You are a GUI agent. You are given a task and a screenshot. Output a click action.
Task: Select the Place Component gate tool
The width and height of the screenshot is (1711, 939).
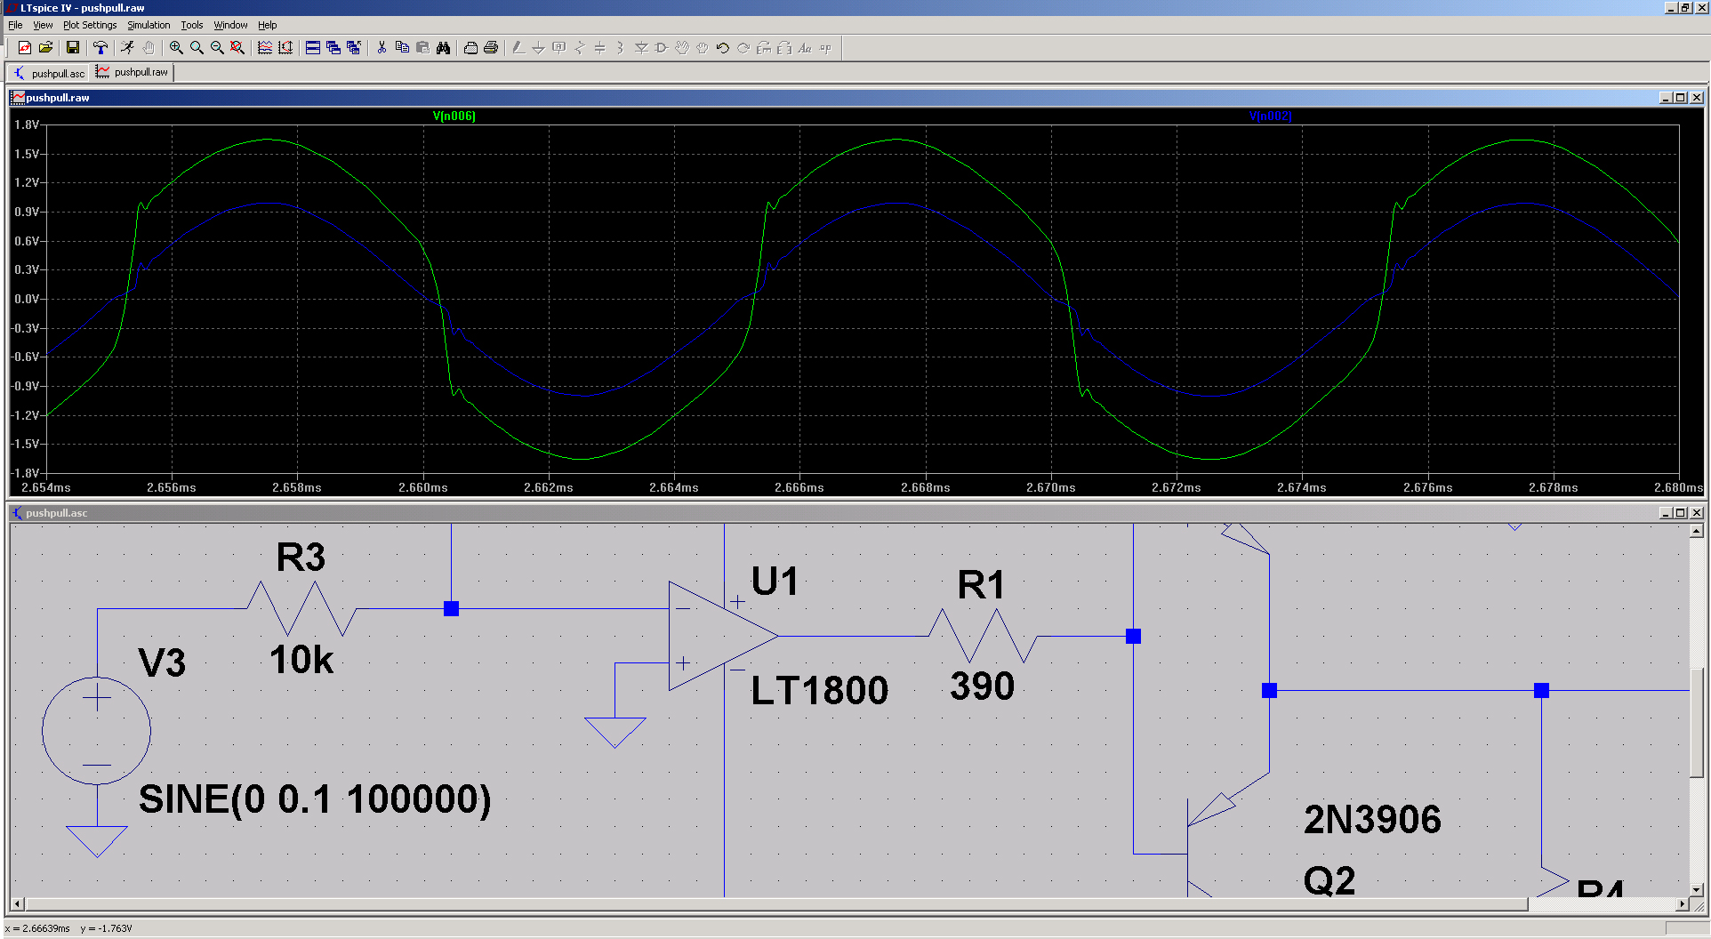(x=662, y=48)
